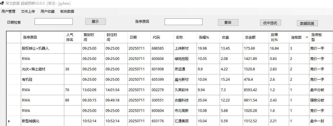
Task: Select stock code 600604
Action: (x=162, y=111)
